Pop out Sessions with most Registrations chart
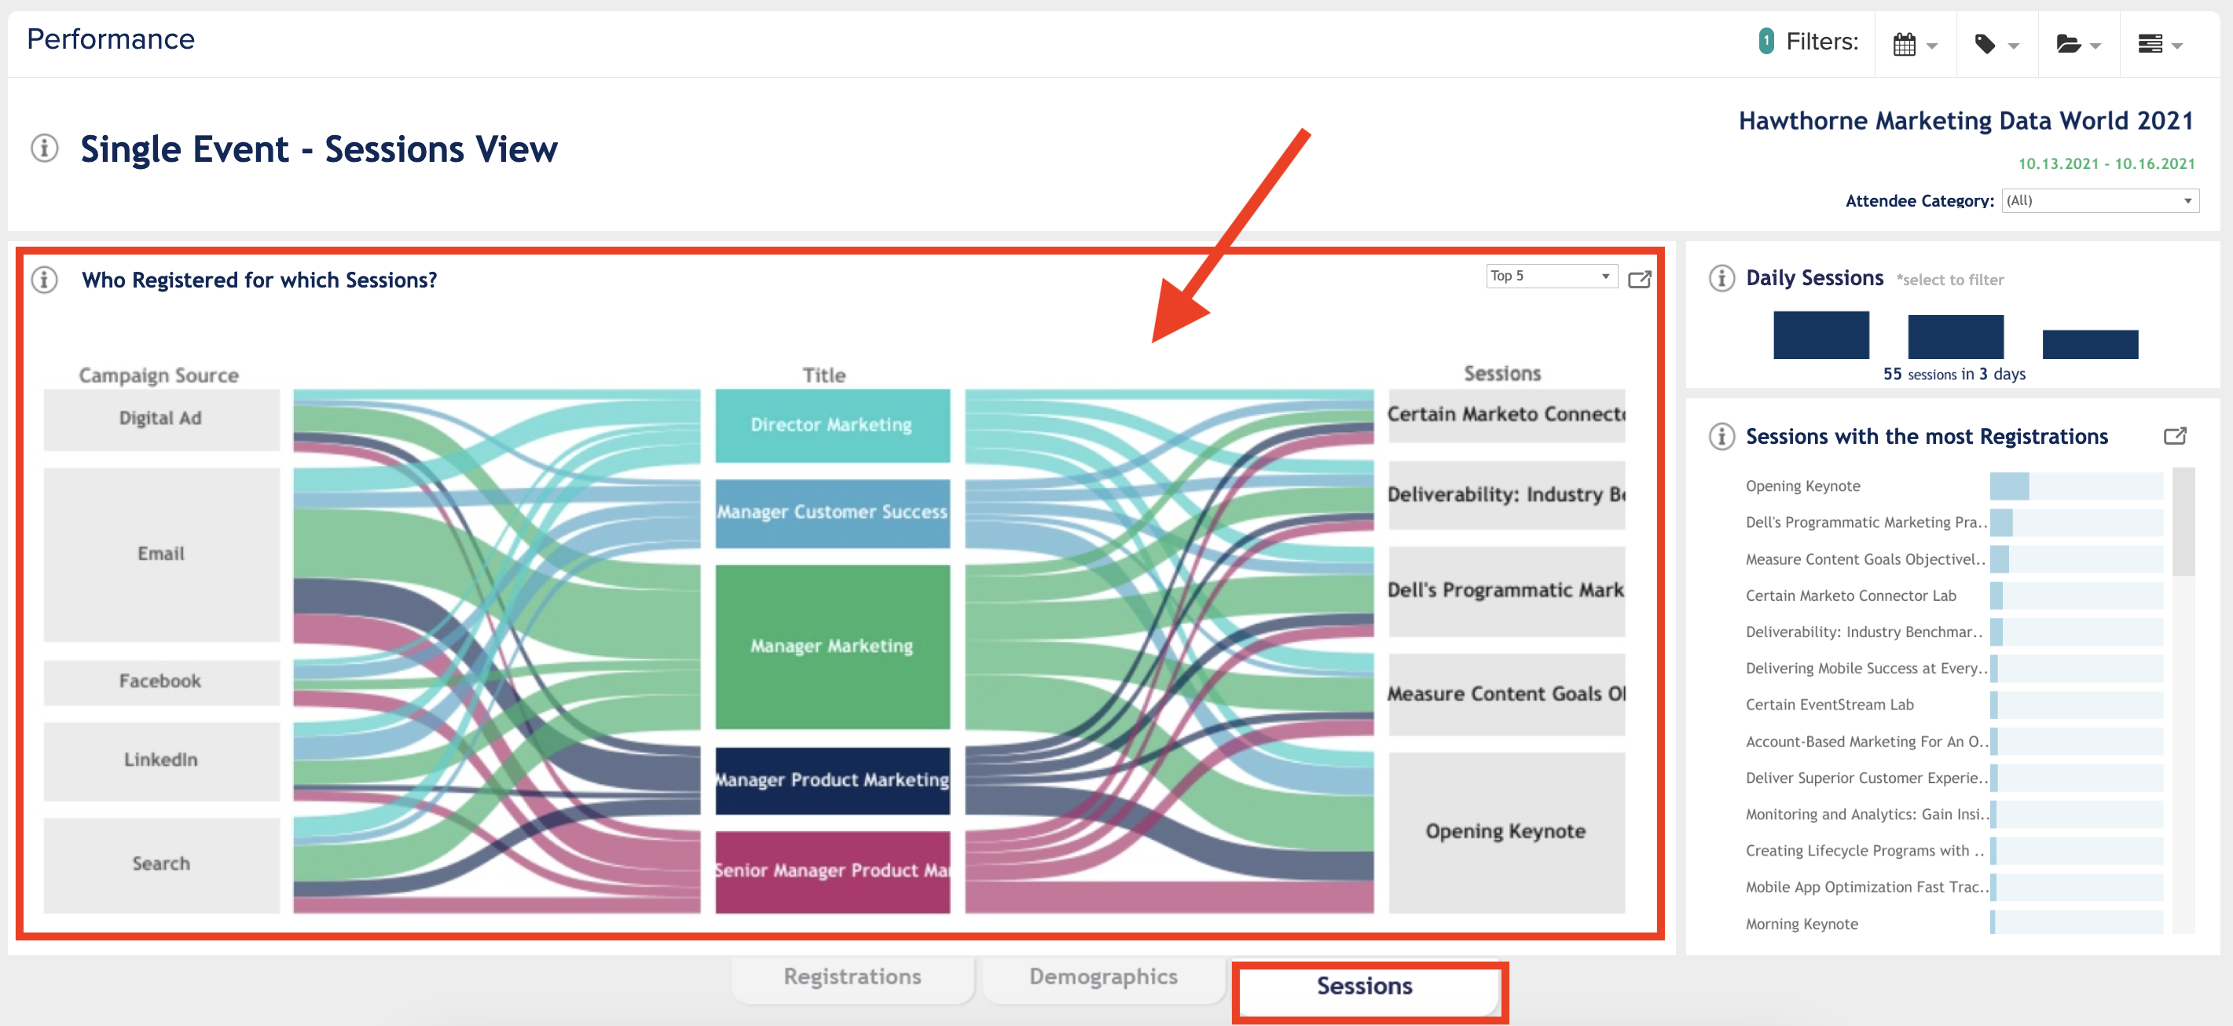2233x1026 pixels. (2175, 436)
